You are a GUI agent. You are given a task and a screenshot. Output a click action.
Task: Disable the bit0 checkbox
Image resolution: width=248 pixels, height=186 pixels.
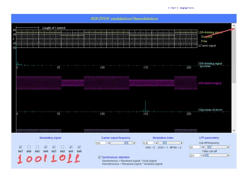point(79,147)
